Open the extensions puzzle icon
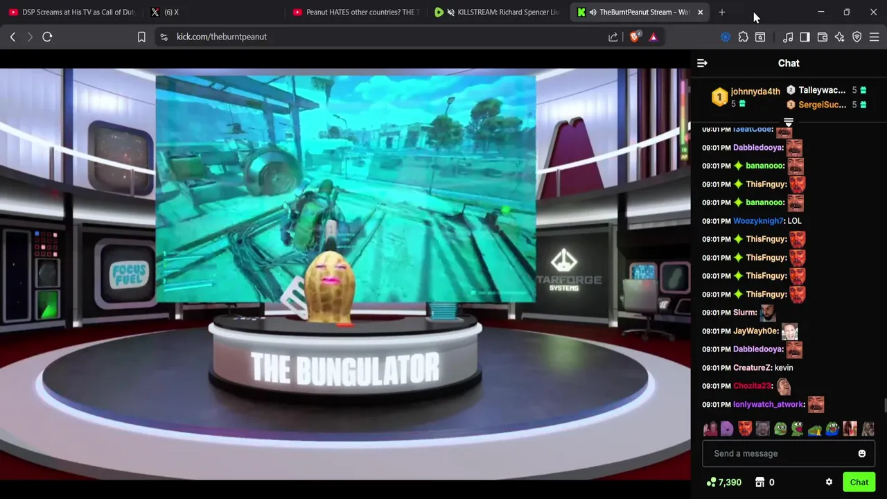 point(743,37)
